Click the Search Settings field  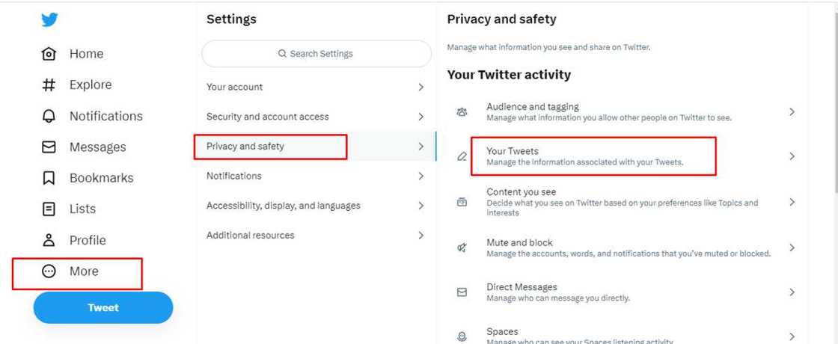coord(316,54)
